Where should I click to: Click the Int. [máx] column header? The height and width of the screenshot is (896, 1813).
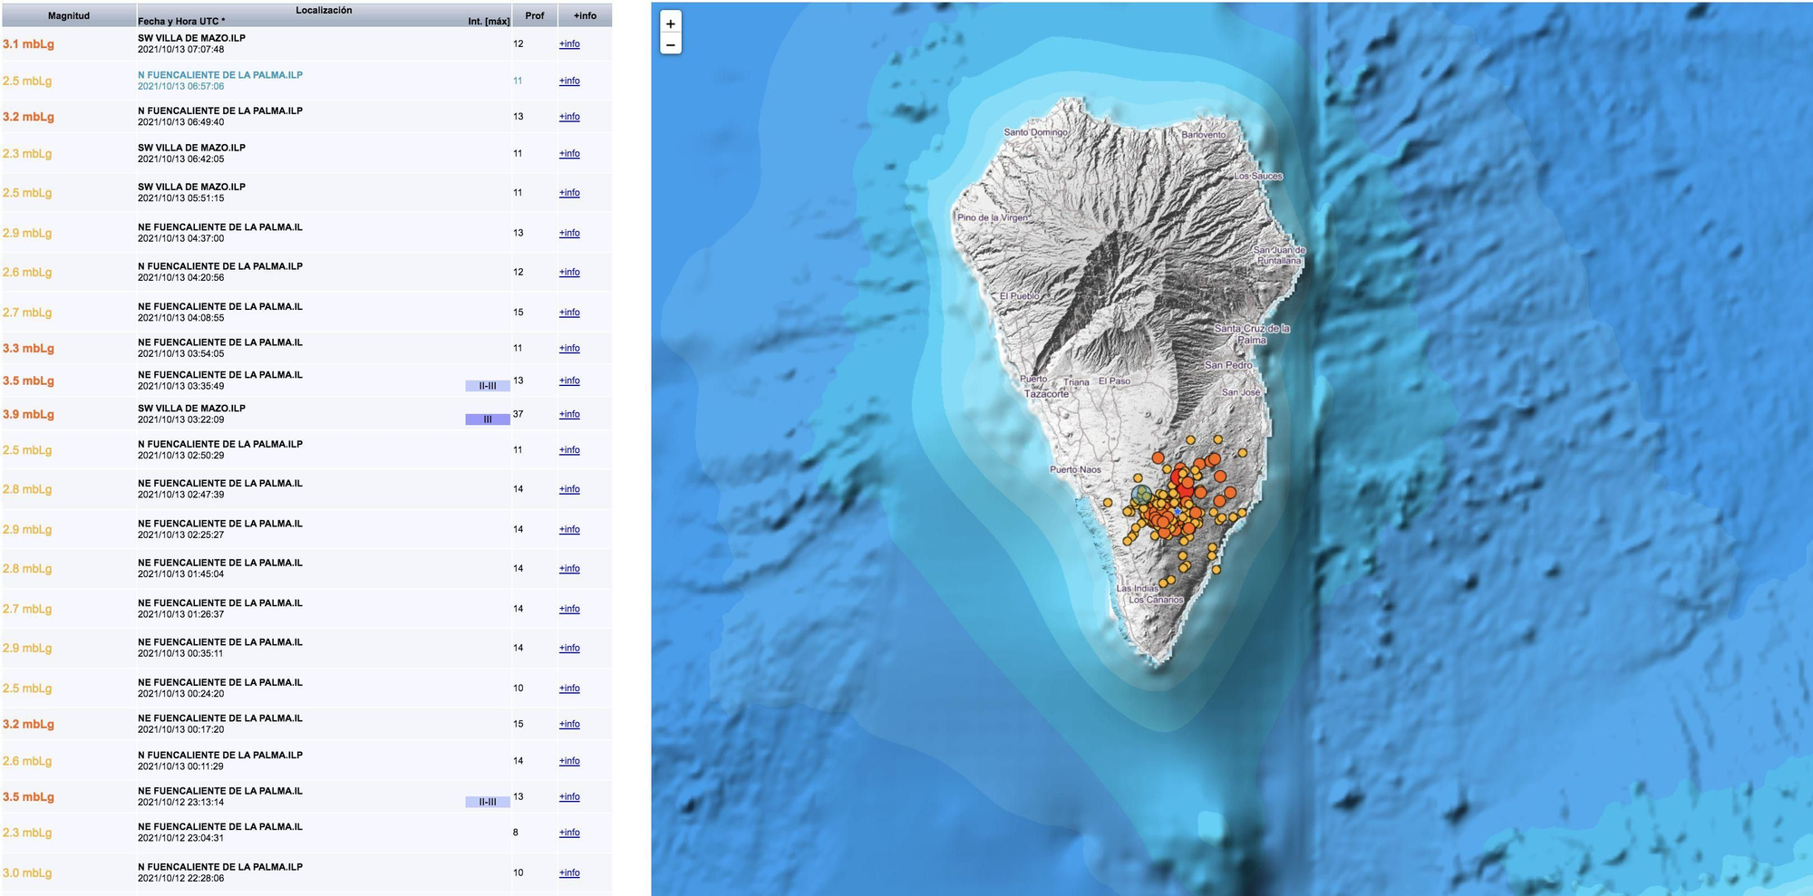[489, 21]
